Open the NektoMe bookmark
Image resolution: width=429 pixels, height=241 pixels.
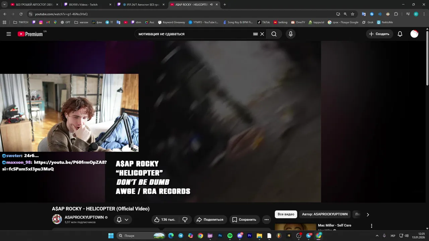point(385,22)
